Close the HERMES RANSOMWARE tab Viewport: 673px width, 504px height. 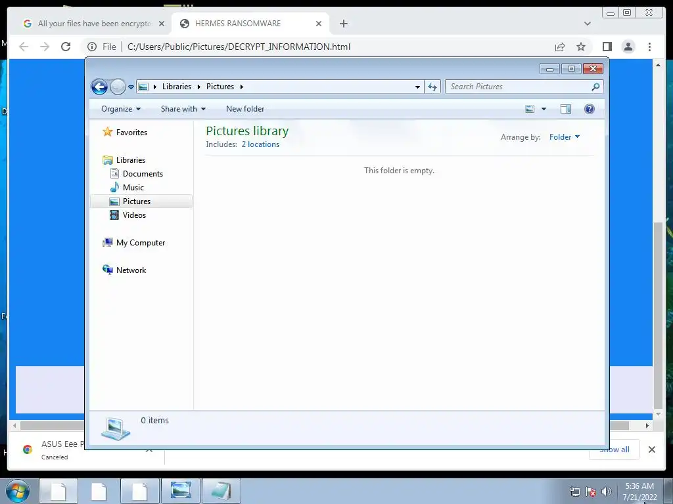[319, 24]
